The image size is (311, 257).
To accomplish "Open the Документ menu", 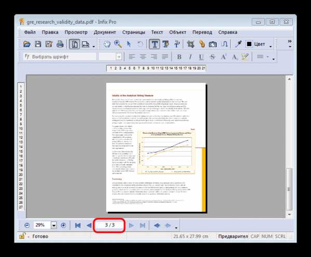I will tap(105, 32).
